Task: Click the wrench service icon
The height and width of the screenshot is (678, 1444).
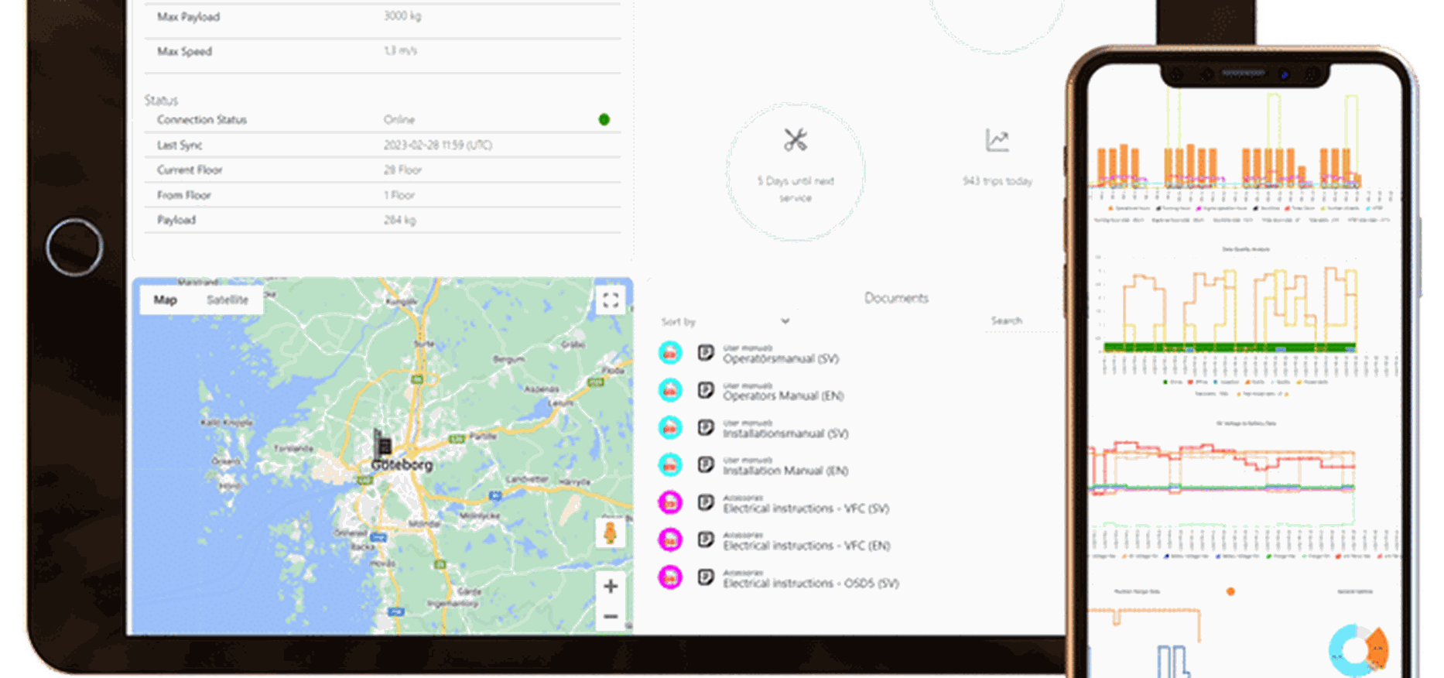Action: click(x=795, y=140)
